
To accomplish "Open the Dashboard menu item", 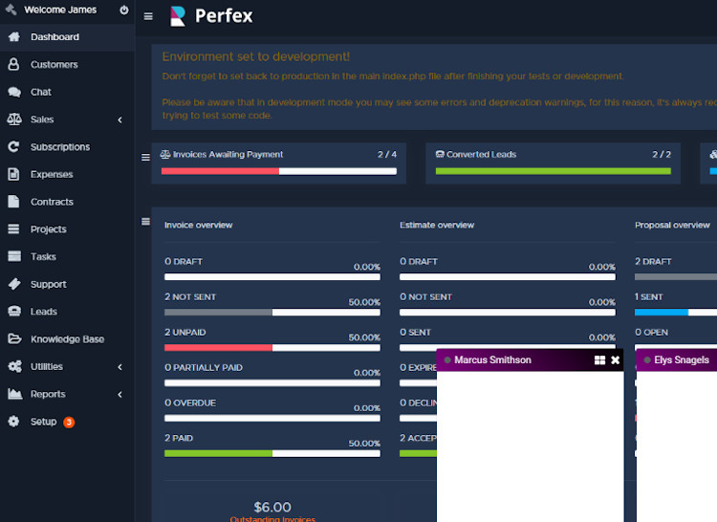I will point(67,37).
